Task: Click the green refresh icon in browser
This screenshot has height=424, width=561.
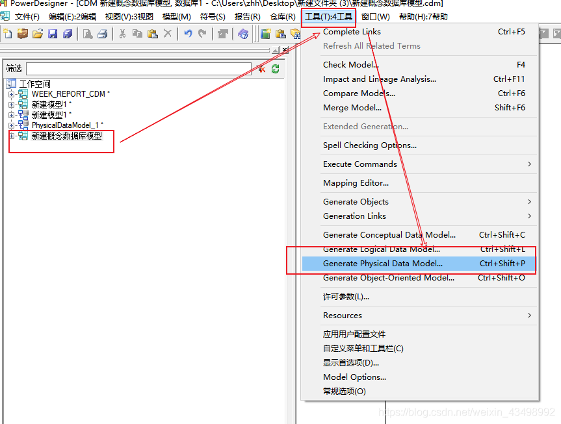Action: coord(275,69)
